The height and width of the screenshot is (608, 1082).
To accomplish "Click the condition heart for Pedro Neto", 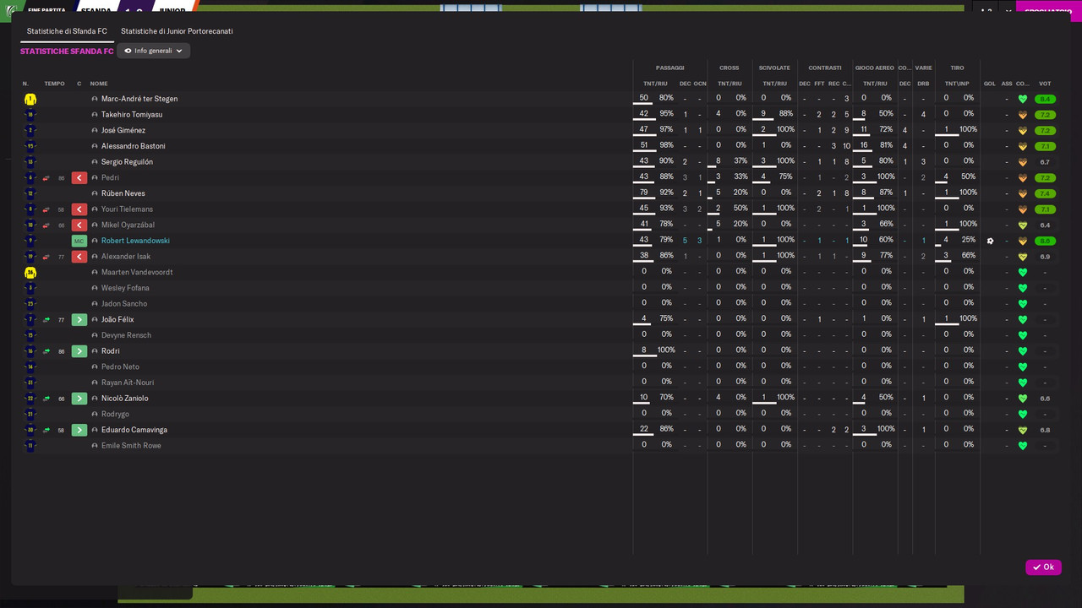I will [1023, 367].
